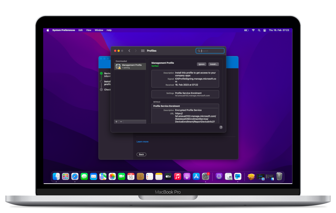Go back using the left chevron
Screen dimensions: 336x213
click(x=129, y=51)
